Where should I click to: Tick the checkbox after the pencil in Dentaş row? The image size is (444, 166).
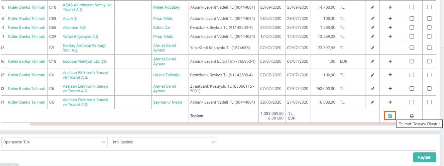412,48
